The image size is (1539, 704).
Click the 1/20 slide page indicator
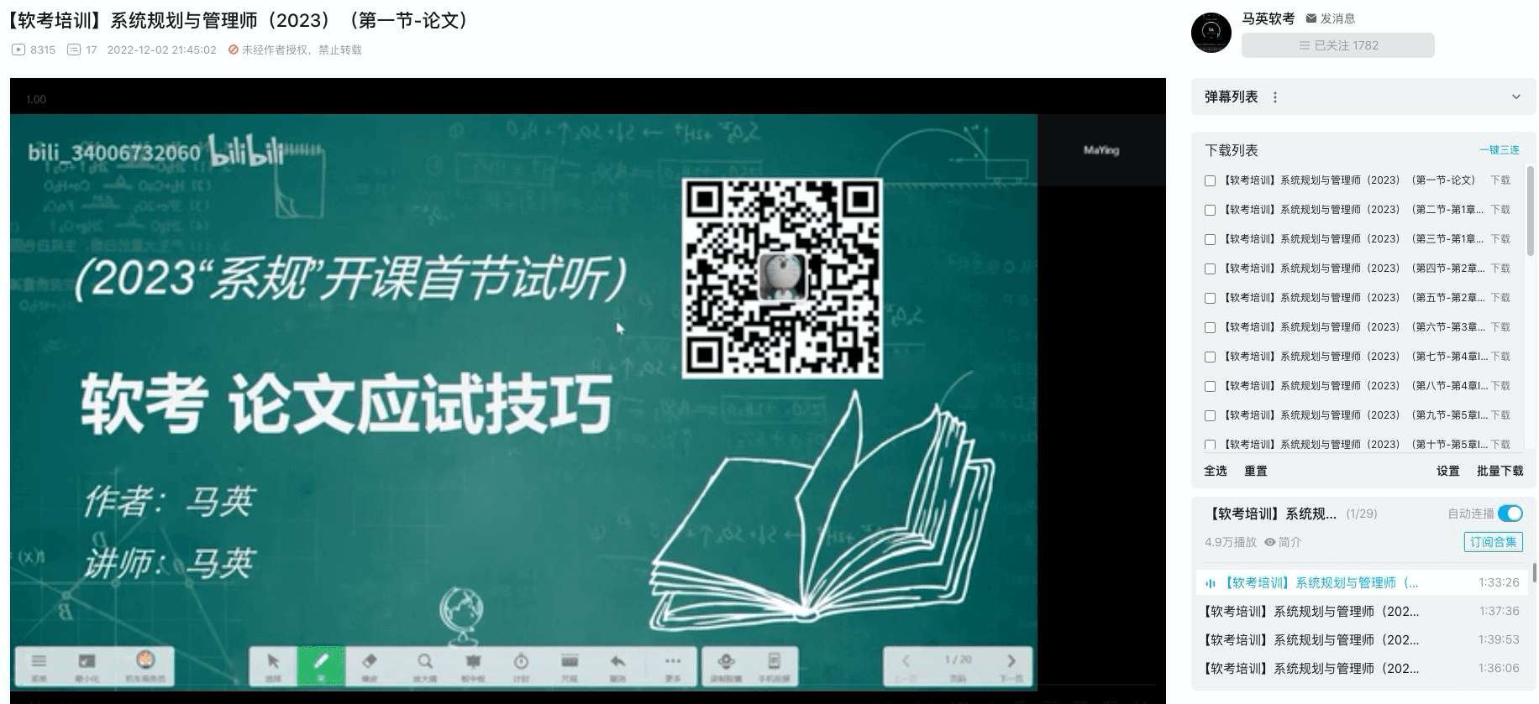coord(958,660)
